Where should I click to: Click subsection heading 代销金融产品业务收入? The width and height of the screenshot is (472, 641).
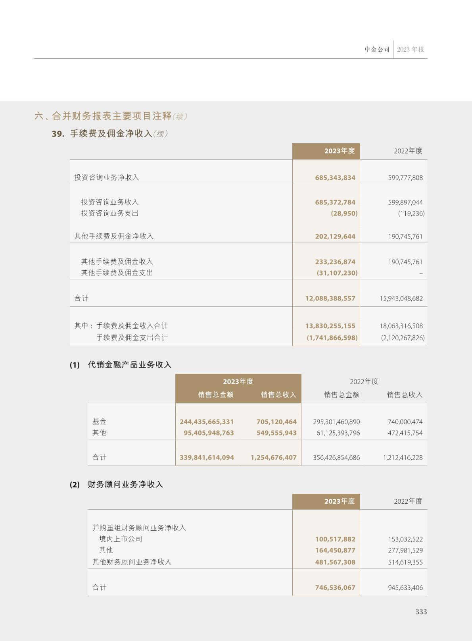pyautogui.click(x=129, y=365)
